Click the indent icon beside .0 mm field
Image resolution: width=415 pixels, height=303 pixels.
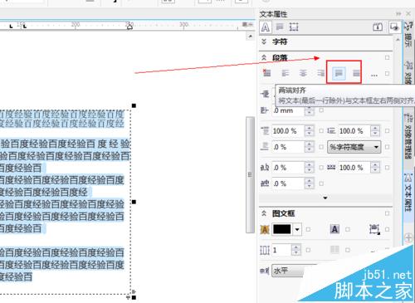[264, 110]
